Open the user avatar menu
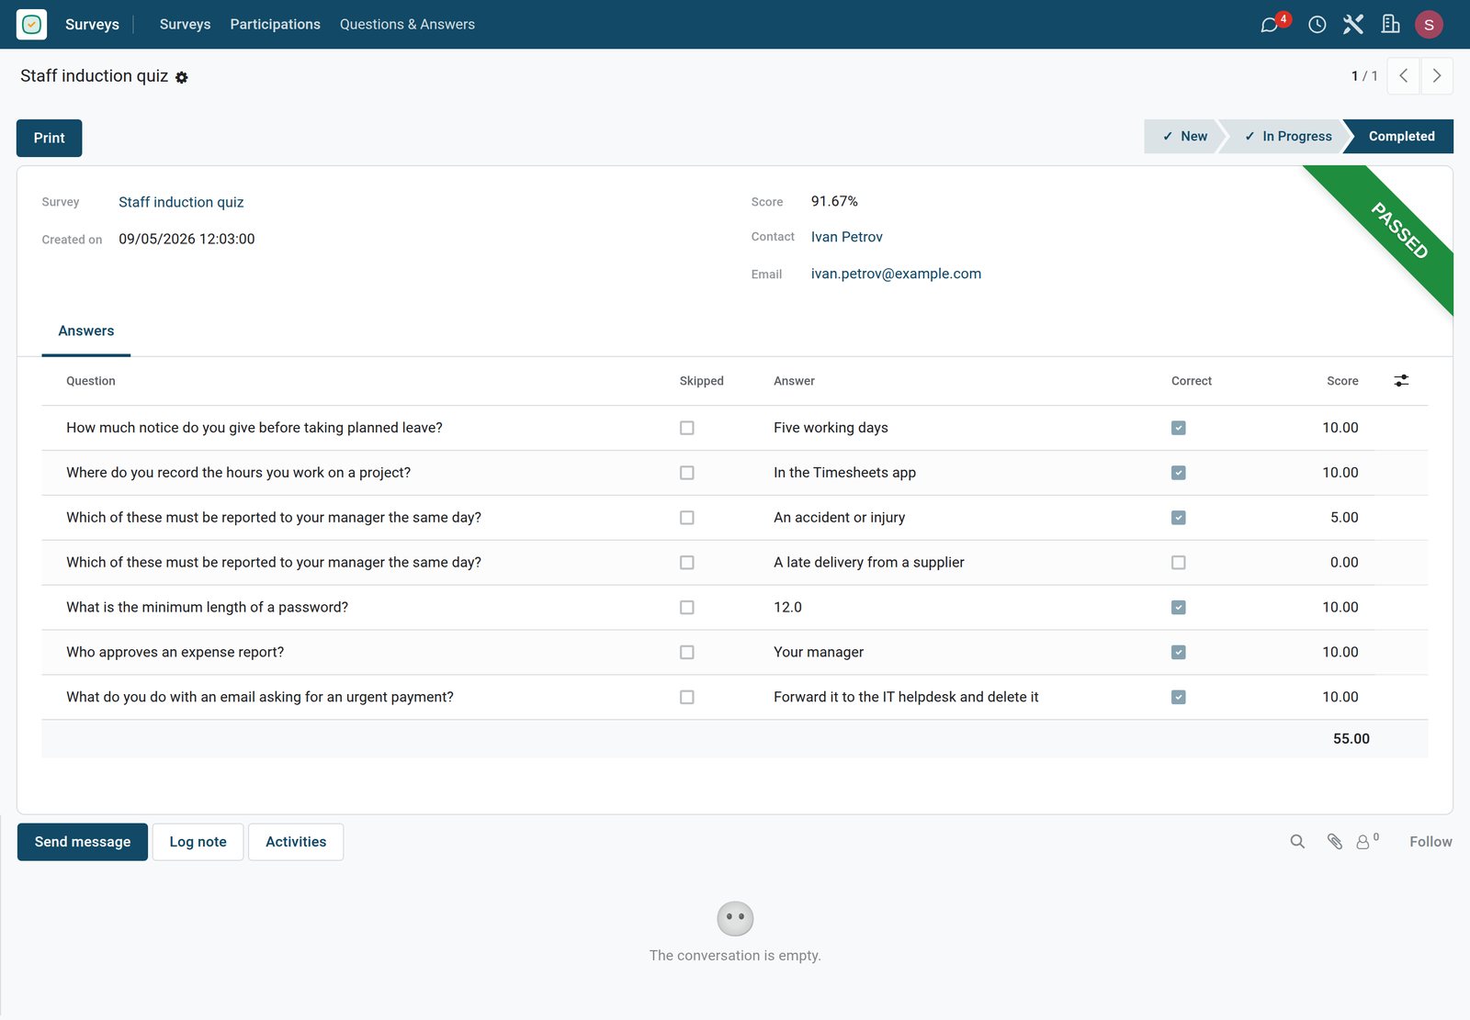The height and width of the screenshot is (1020, 1470). point(1429,25)
